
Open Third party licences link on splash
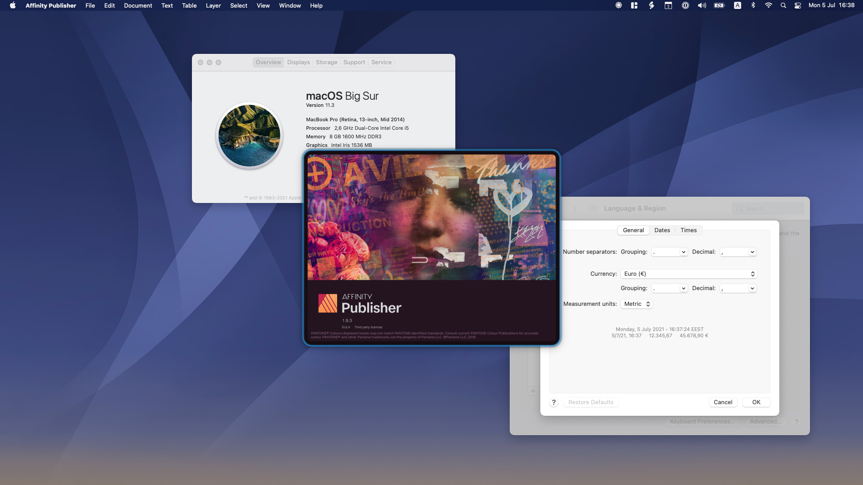click(x=368, y=327)
